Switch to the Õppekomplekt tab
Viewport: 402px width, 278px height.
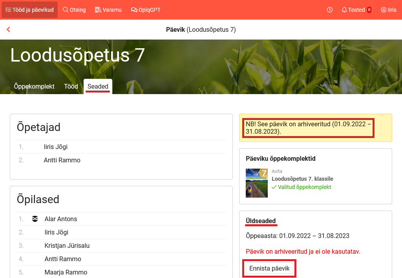[34, 86]
